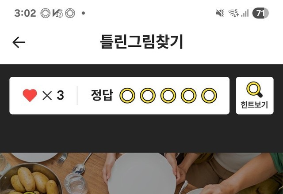The image size is (283, 194).
Task: Tap the muted sound status icon
Action: pyautogui.click(x=220, y=13)
